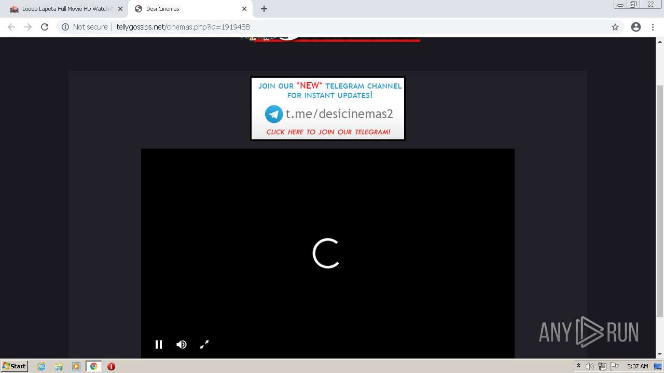This screenshot has width=664, height=373.
Task: Reload the current page
Action: click(45, 27)
